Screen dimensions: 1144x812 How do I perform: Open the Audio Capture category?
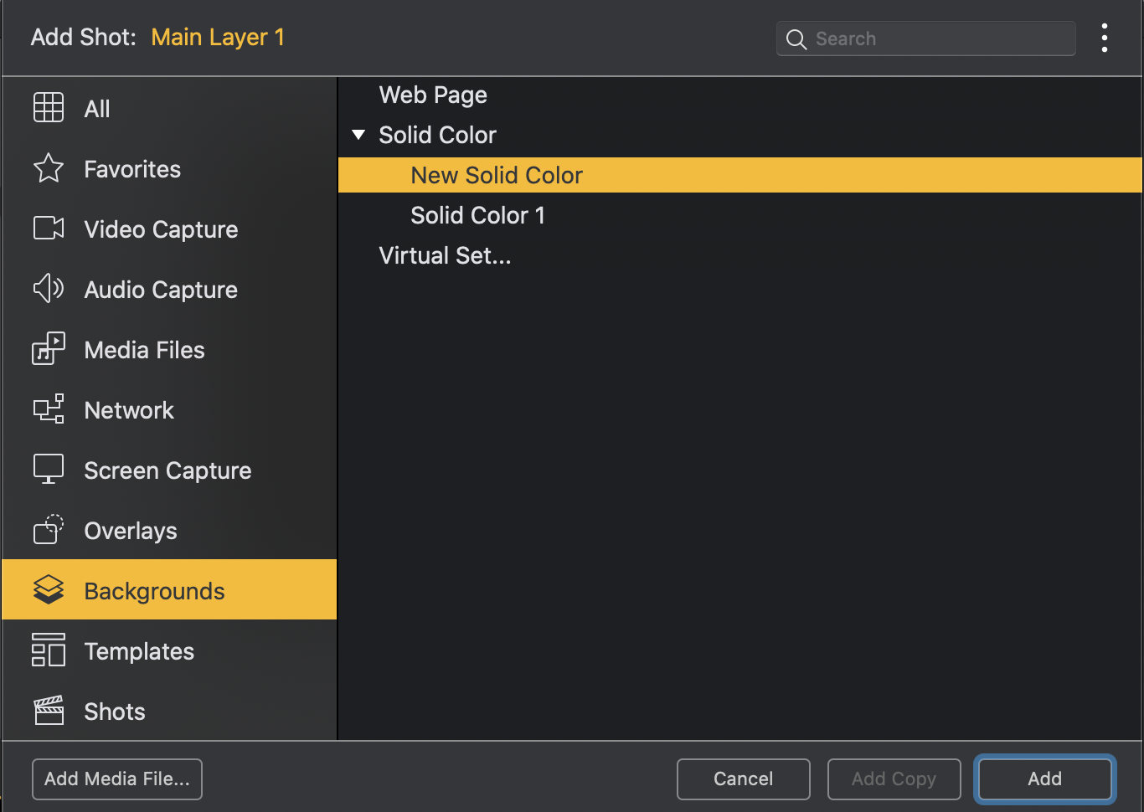[48, 289]
